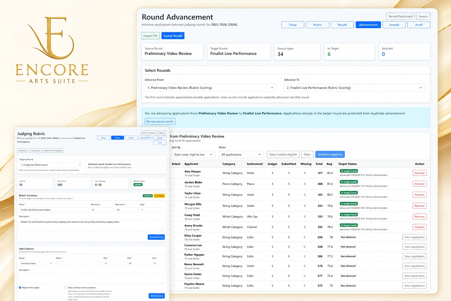Click Categories button in Judging Rubric
The image size is (451, 301).
pos(35,150)
